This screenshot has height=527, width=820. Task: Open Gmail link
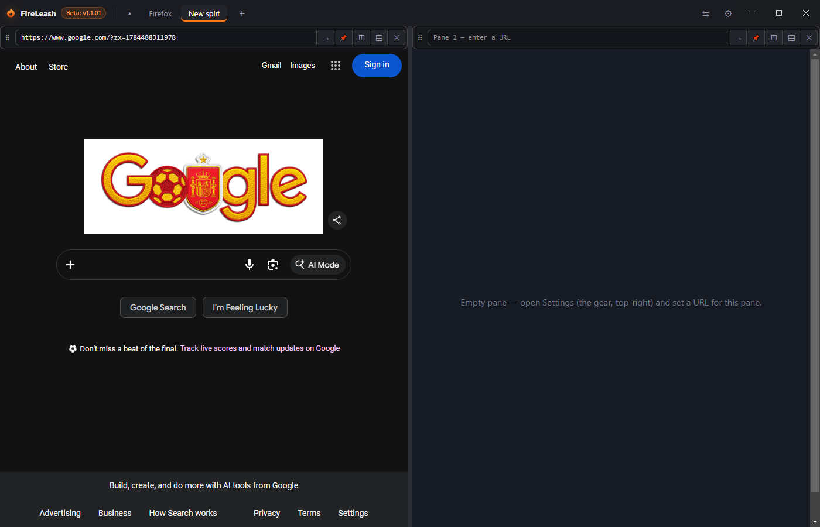click(271, 65)
